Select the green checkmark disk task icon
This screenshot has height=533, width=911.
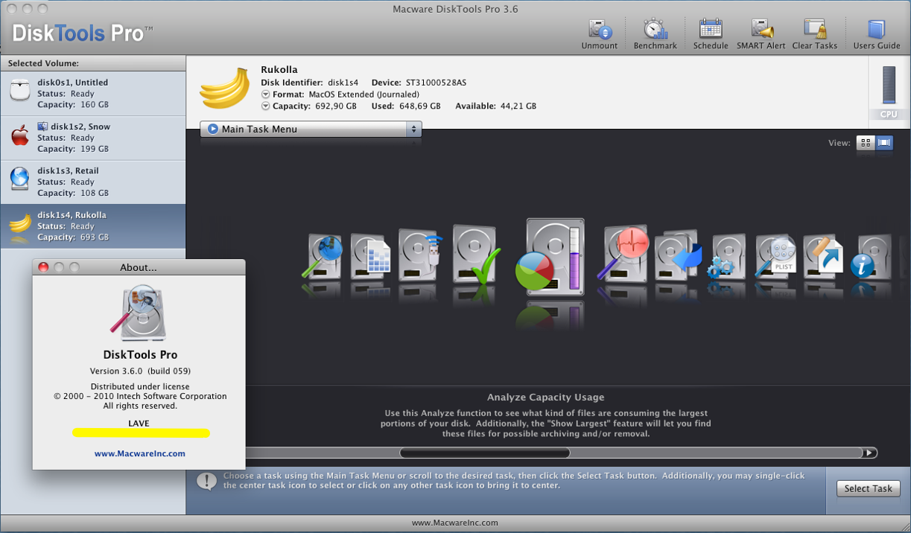(x=477, y=255)
